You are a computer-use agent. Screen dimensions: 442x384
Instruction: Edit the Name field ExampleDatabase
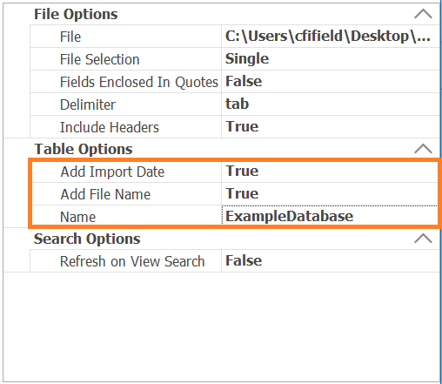[330, 216]
